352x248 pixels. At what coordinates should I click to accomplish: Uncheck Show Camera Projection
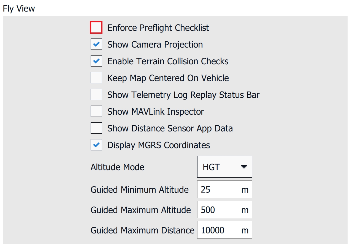(x=96, y=44)
